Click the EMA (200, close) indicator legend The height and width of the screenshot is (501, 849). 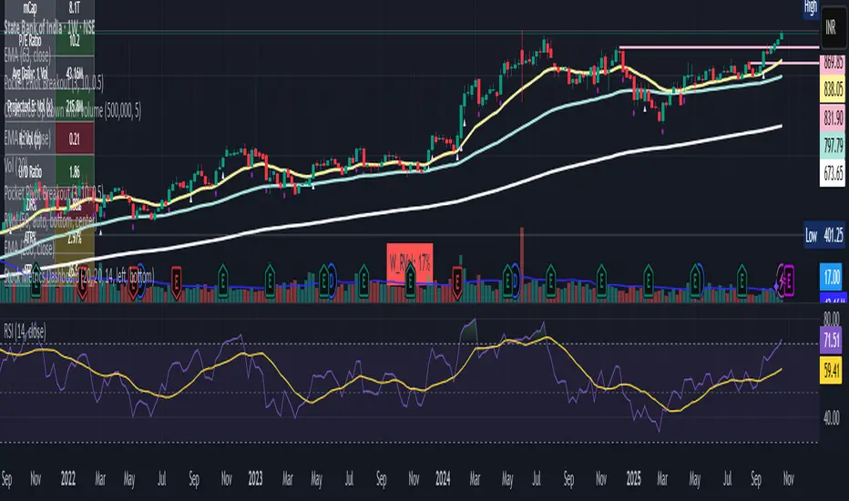tap(29, 249)
